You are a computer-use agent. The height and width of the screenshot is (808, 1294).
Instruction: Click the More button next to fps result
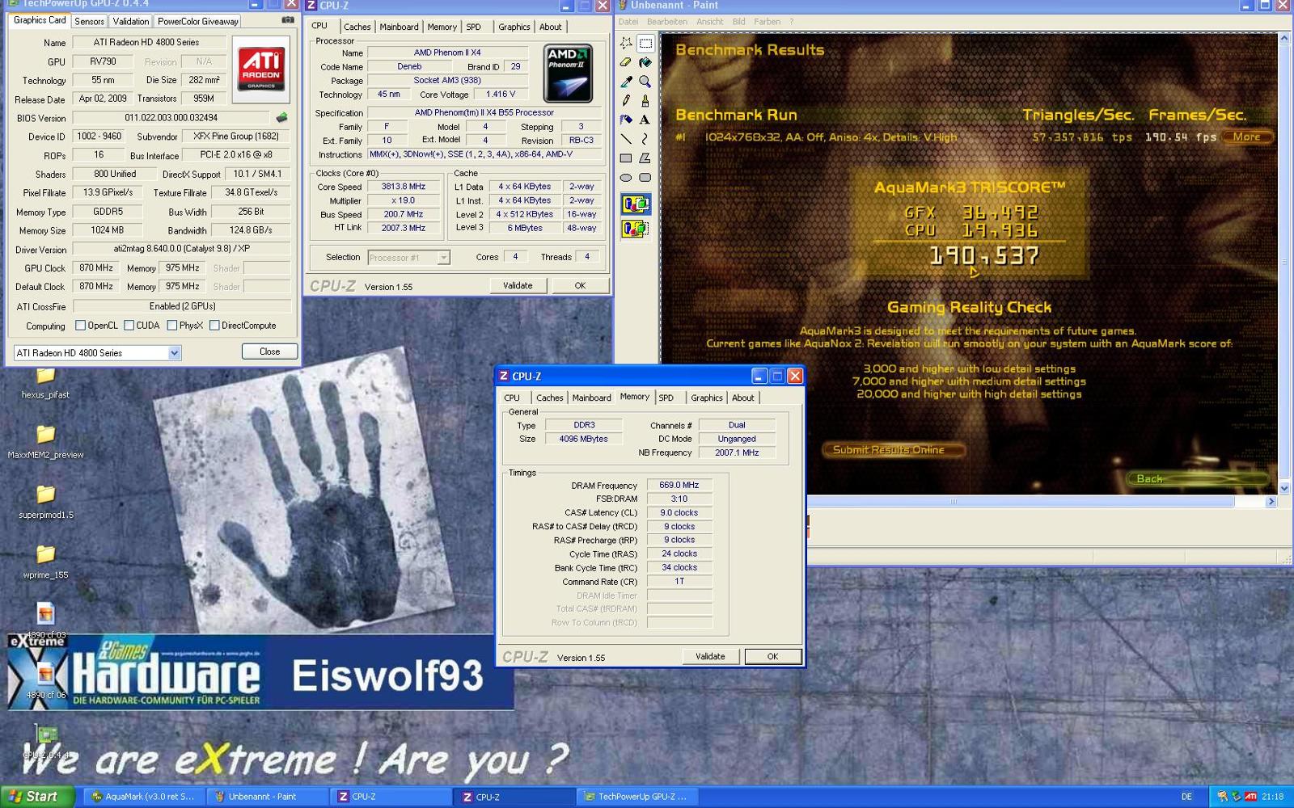point(1246,137)
